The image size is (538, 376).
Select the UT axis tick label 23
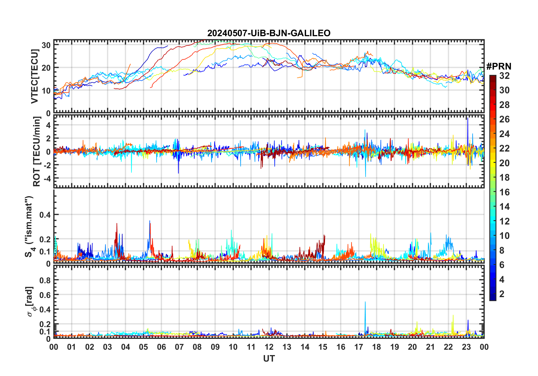[466, 347]
